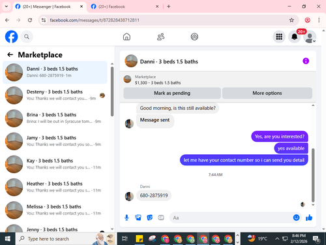Click Danni's avatar in chat header
Viewport: 326px width, 245px height.
click(131, 61)
